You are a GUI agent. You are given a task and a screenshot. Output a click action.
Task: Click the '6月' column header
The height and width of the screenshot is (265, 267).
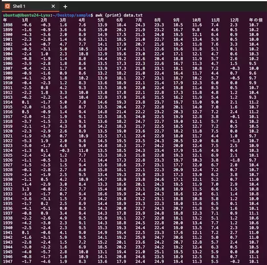(120, 20)
